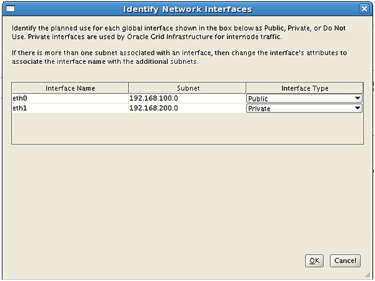Click the paragraph about additional subnets
Image resolution: width=375 pixels, height=281 pixels.
point(179,57)
